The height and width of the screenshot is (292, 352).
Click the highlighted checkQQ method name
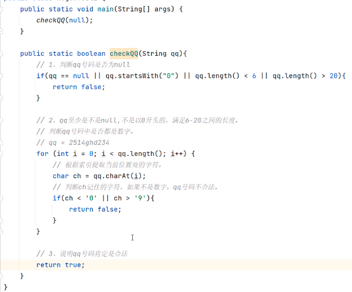tap(124, 54)
